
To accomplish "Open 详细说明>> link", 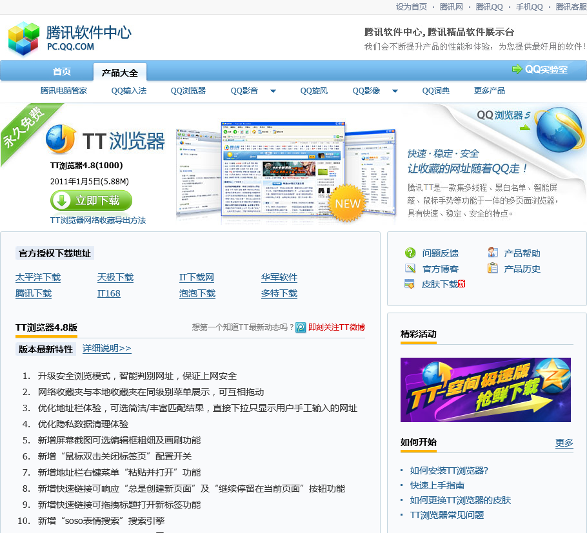I will [x=106, y=348].
